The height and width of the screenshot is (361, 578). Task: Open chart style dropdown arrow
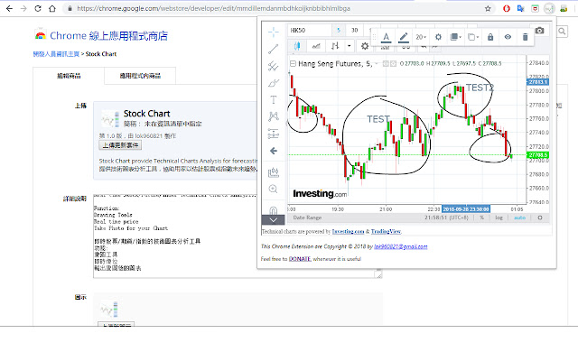point(349,46)
